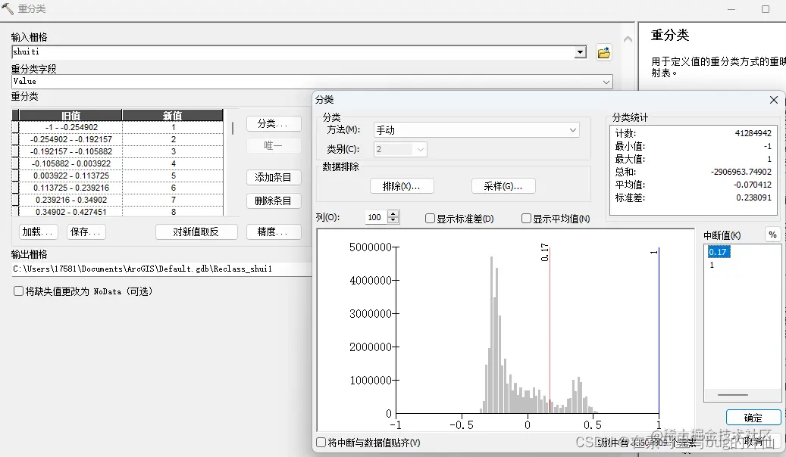Viewport: 786px width, 457px height.
Task: Open the browse folder icon for input raster
Action: click(604, 52)
